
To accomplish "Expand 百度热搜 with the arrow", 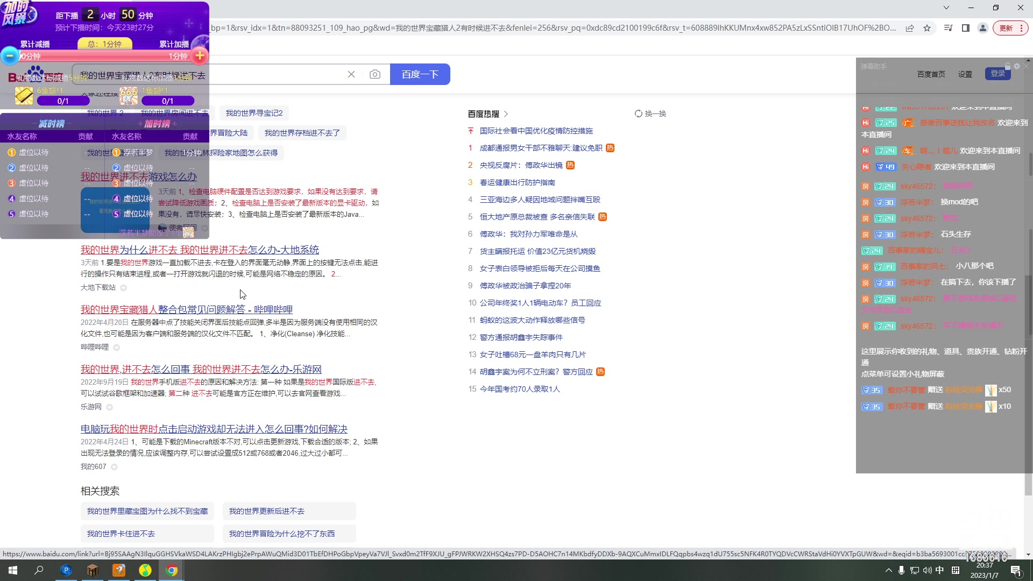I will pos(506,114).
